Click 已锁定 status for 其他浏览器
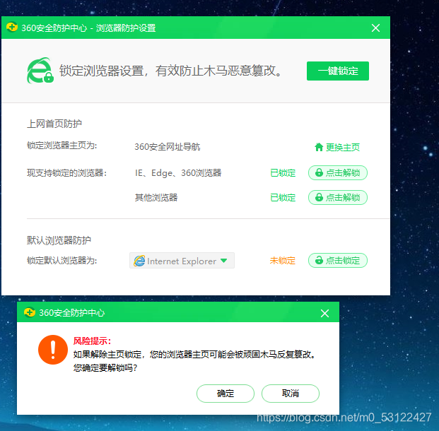Viewport: 439px width, 431px height. pos(283,198)
